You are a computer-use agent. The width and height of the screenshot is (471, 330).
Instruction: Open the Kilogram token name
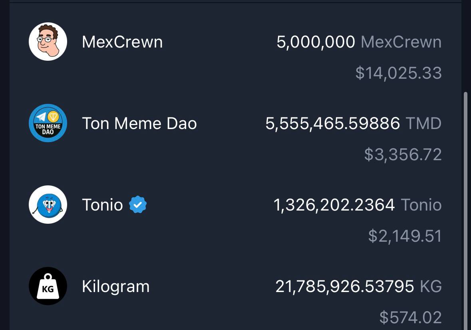[115, 286]
